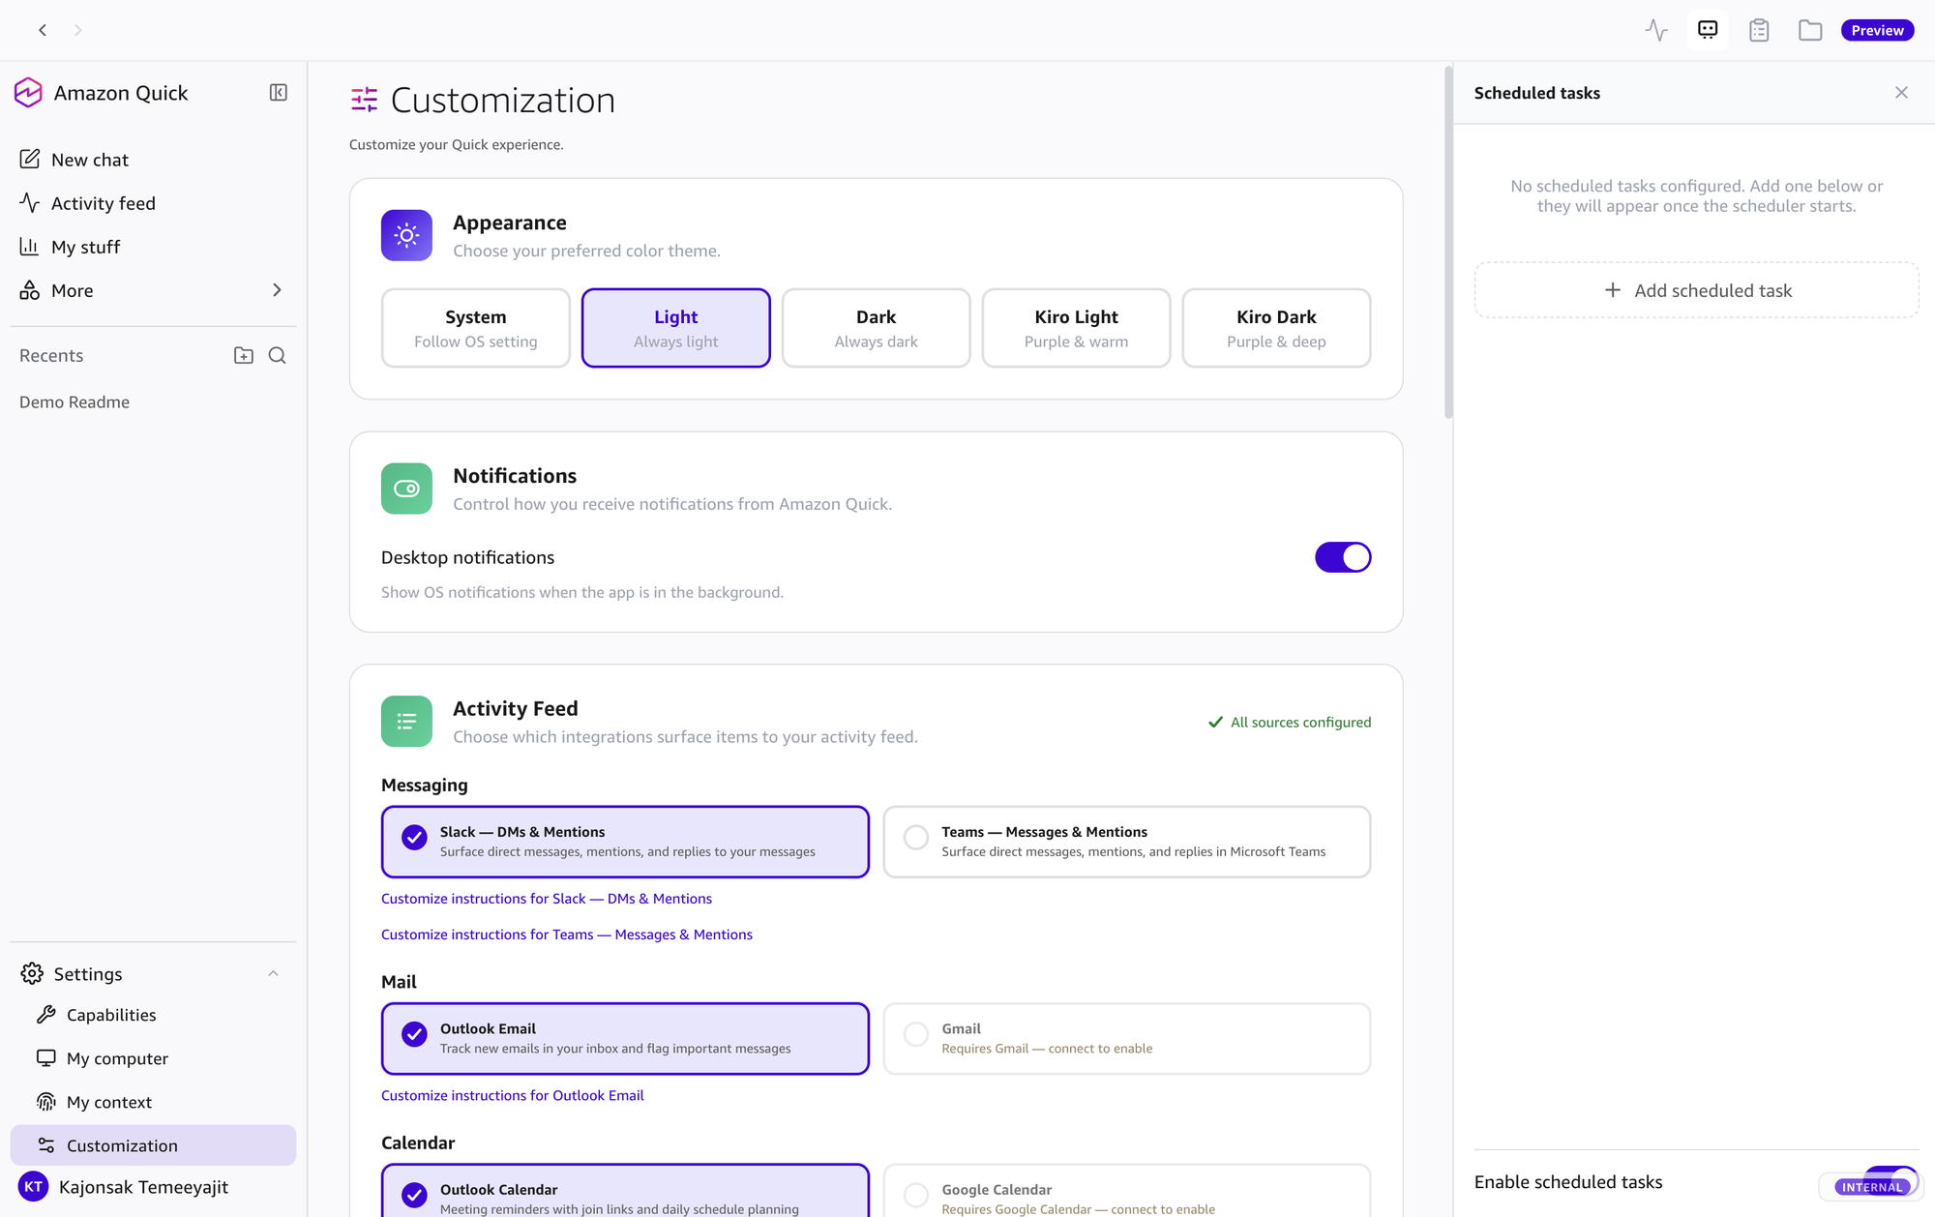Viewport: 1935px width, 1217px height.
Task: Open the clipboard tasks icon
Action: click(1759, 30)
